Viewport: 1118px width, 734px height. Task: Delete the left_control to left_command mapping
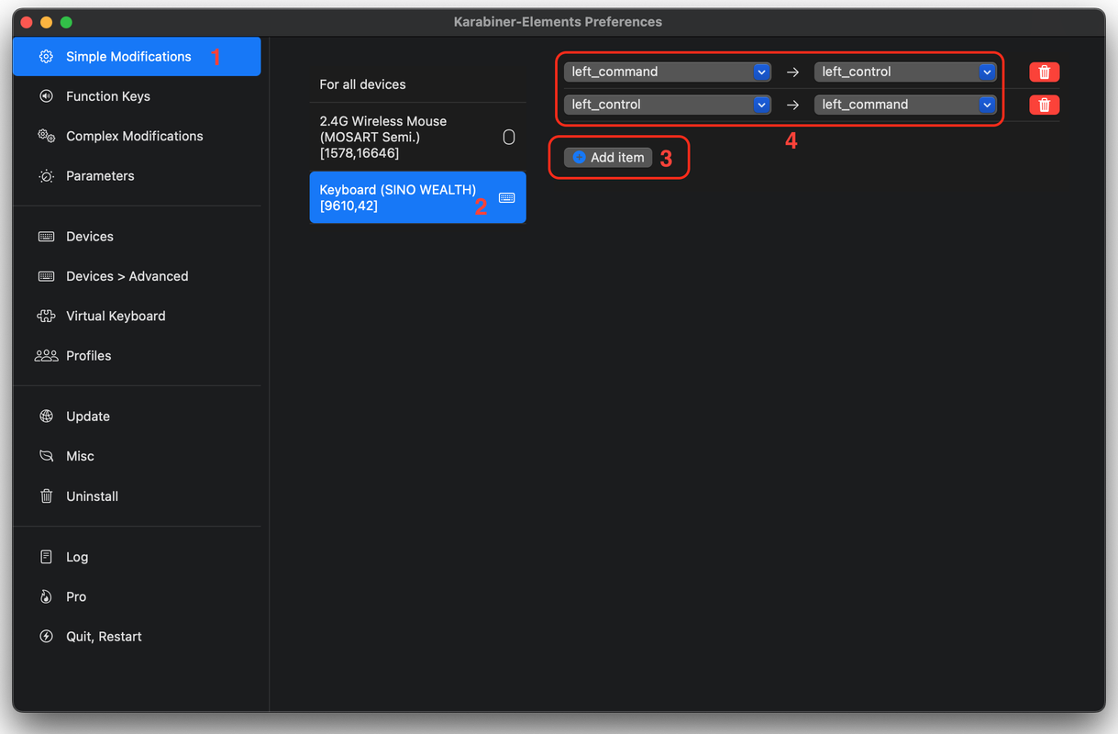(1045, 105)
